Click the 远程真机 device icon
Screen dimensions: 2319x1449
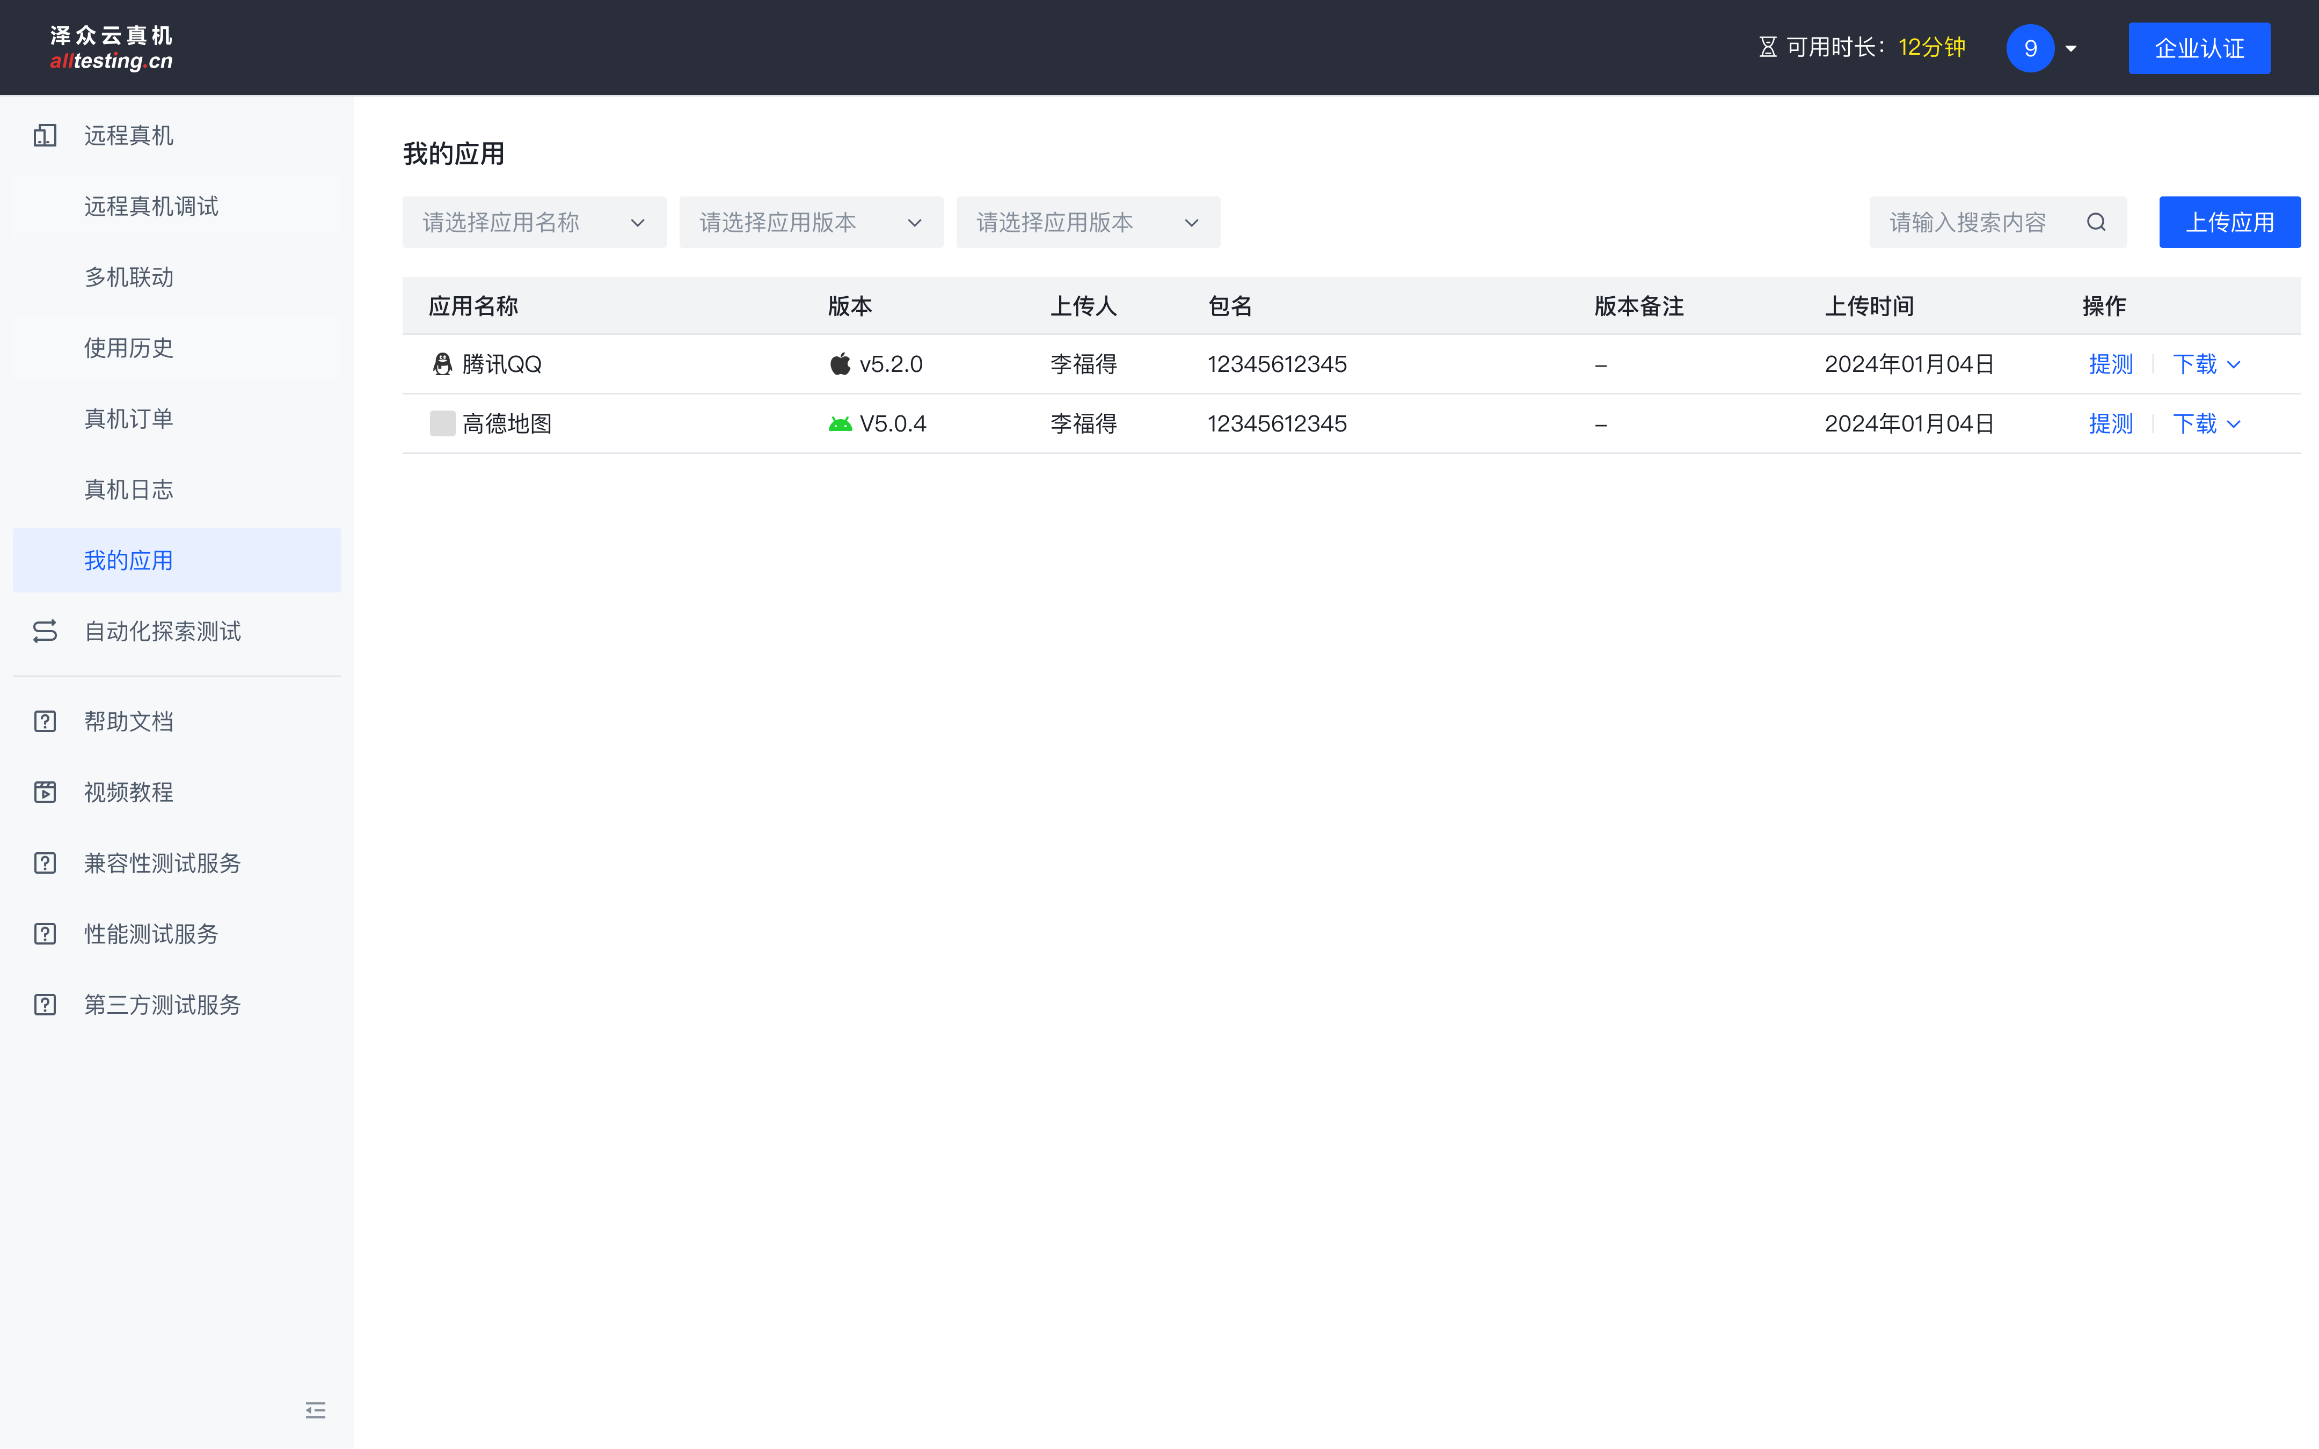tap(45, 135)
